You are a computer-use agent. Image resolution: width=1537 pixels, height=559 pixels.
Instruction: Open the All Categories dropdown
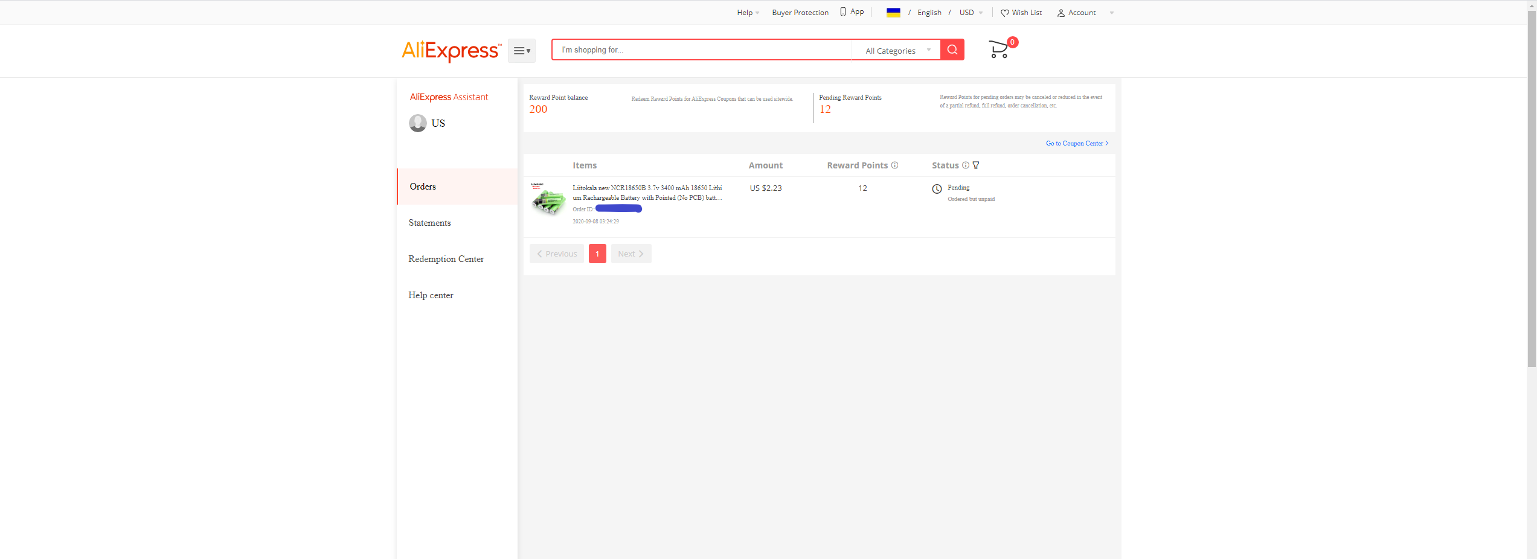pyautogui.click(x=897, y=51)
